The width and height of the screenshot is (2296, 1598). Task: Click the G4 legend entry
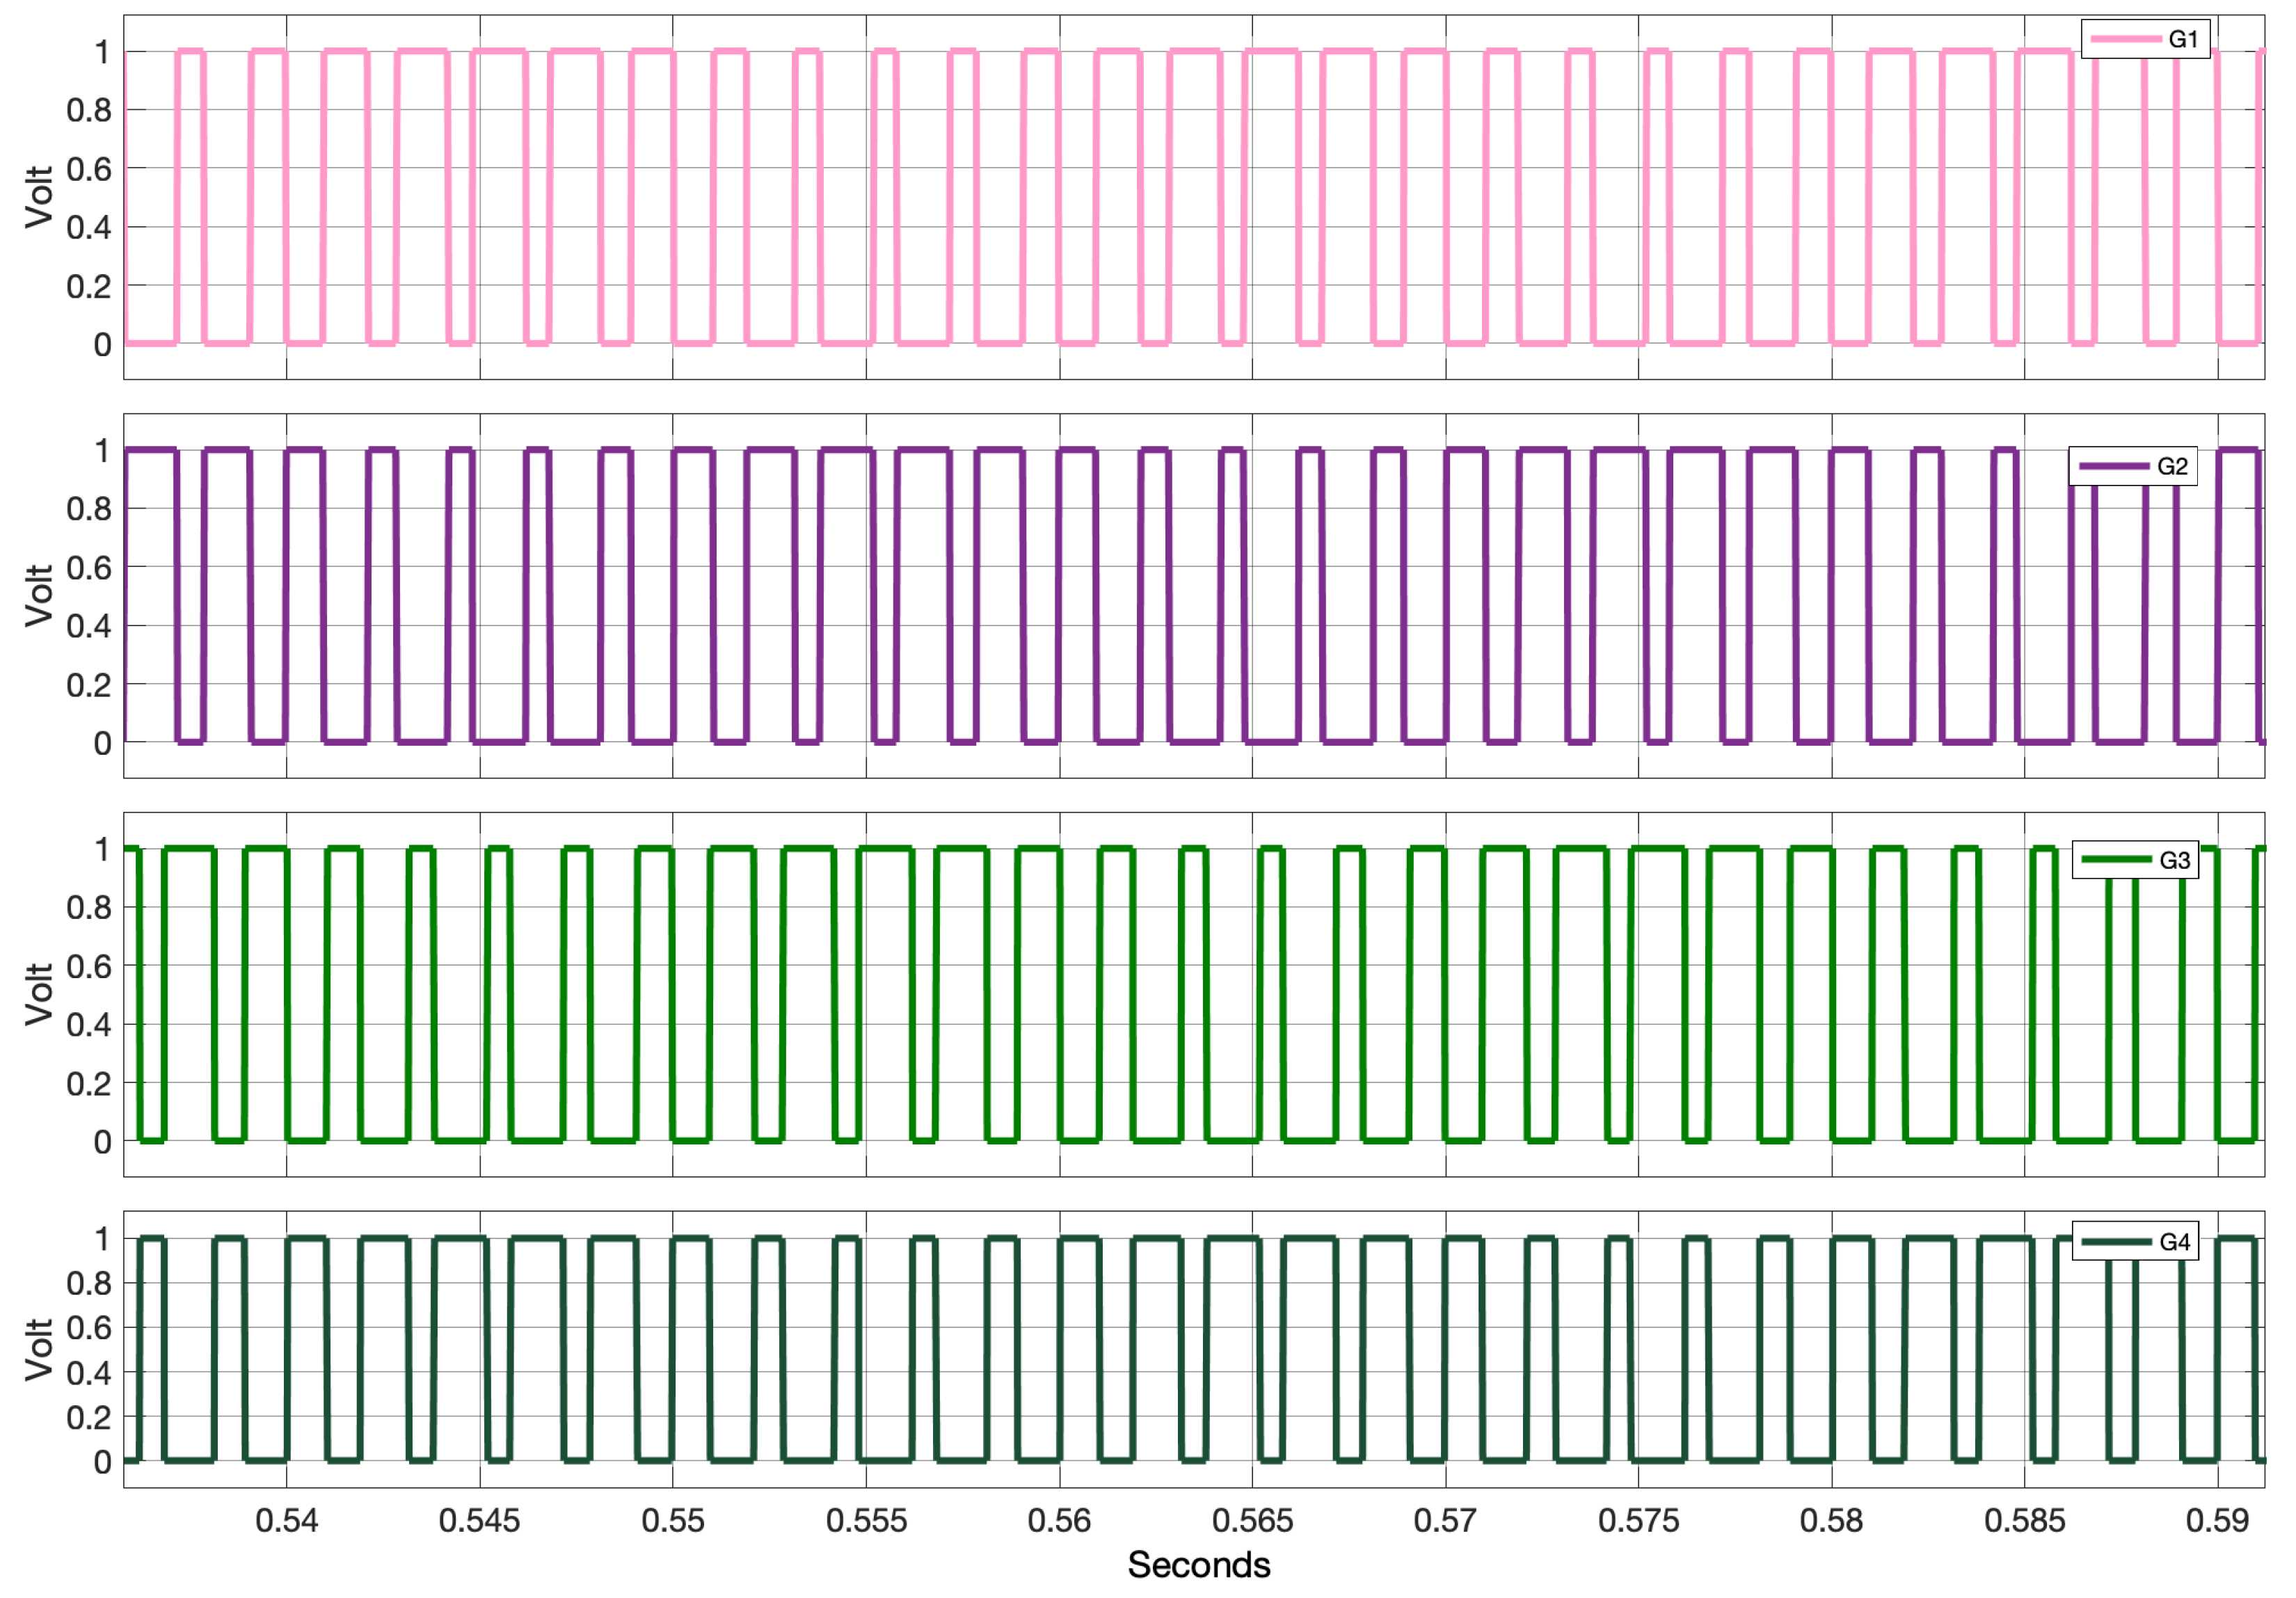pyautogui.click(x=2135, y=1241)
